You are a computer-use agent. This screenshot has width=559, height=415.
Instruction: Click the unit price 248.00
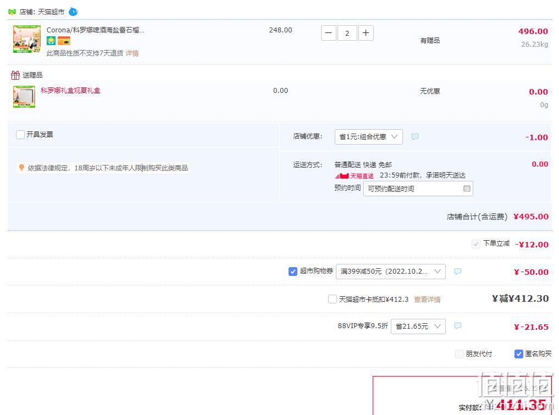tap(280, 30)
